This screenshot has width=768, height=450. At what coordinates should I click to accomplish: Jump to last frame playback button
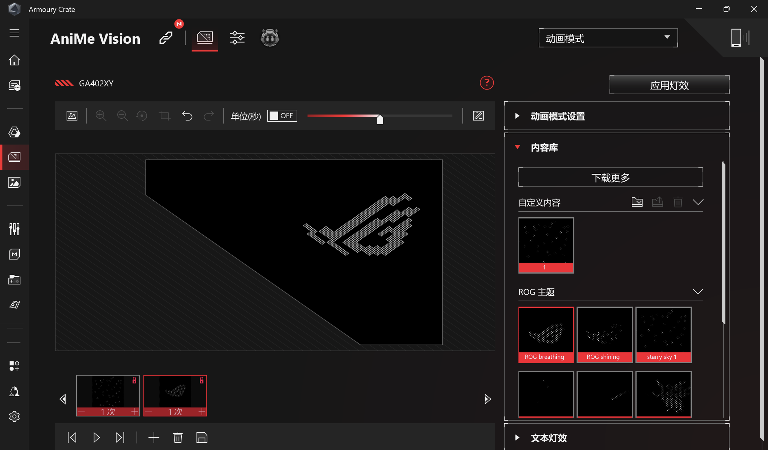(120, 438)
